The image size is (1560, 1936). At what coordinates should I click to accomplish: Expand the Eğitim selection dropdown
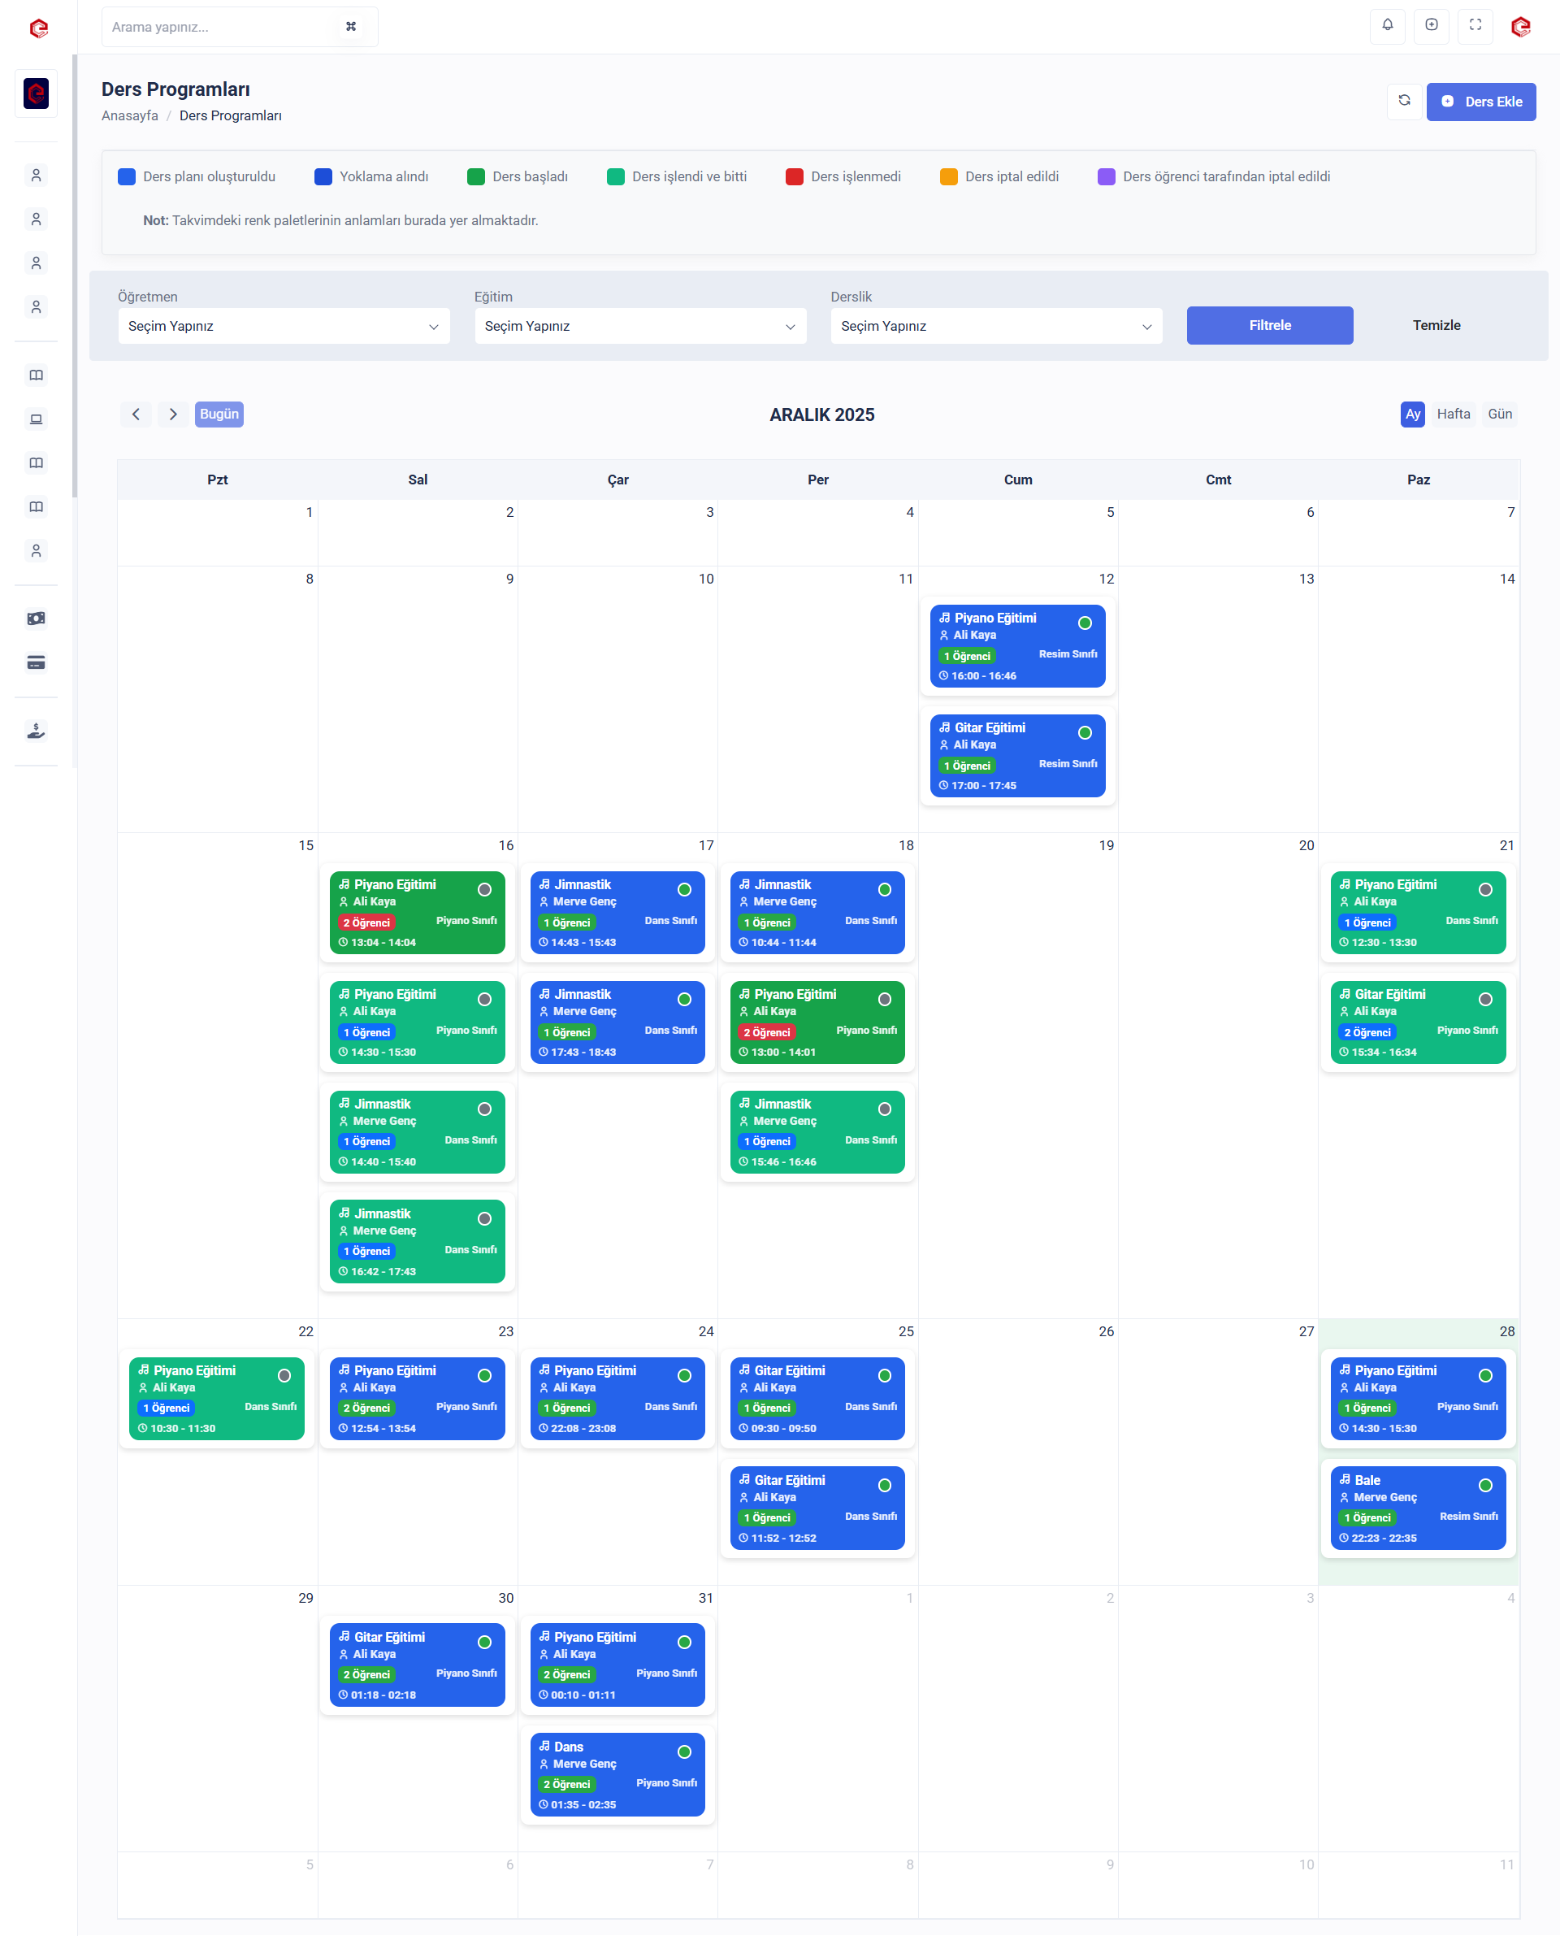coord(639,326)
